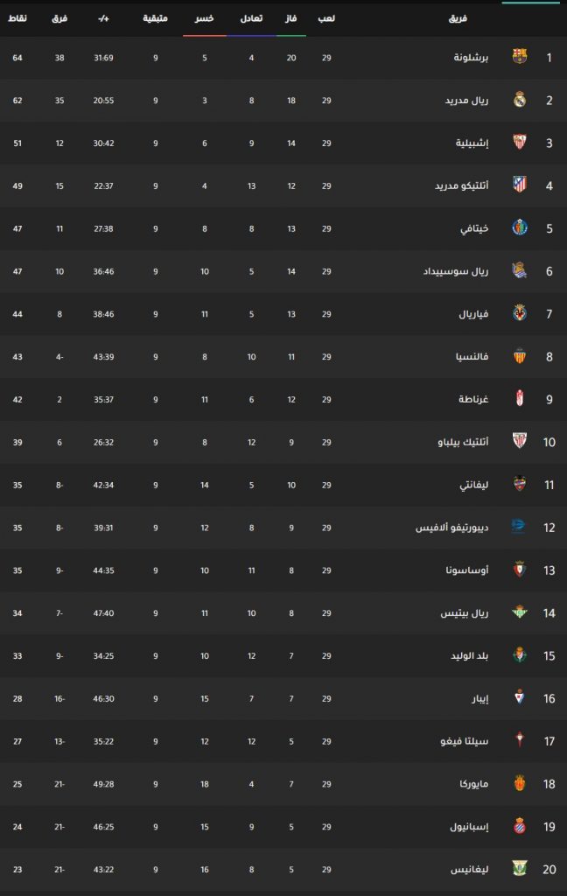Click the Athletic Bilbao club crest
Image resolution: width=567 pixels, height=896 pixels.
click(x=520, y=441)
